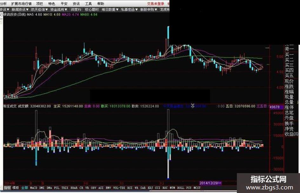Click the 换手 row label
The height and width of the screenshot is (193, 300).
coord(289,123)
